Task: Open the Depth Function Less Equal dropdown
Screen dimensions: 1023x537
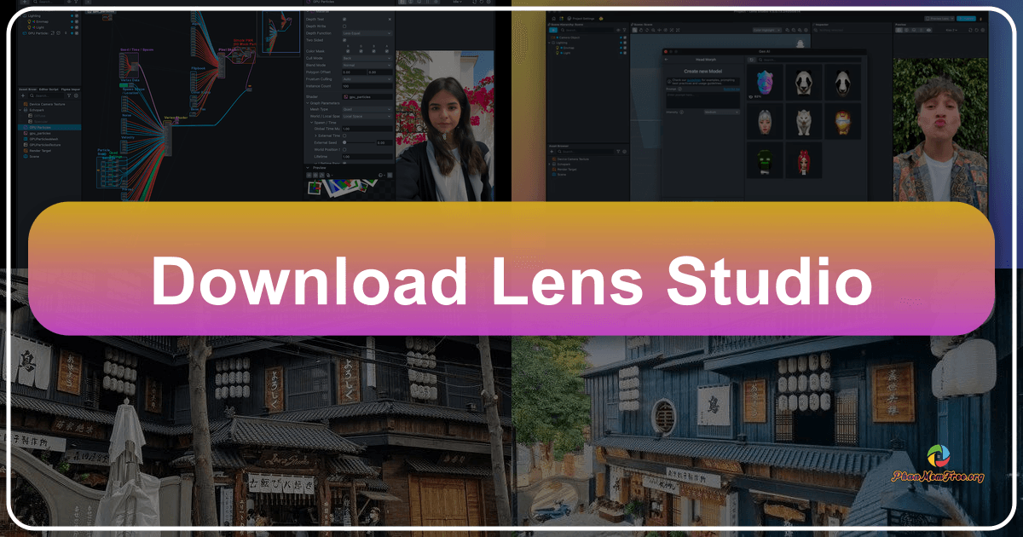Action: [367, 33]
